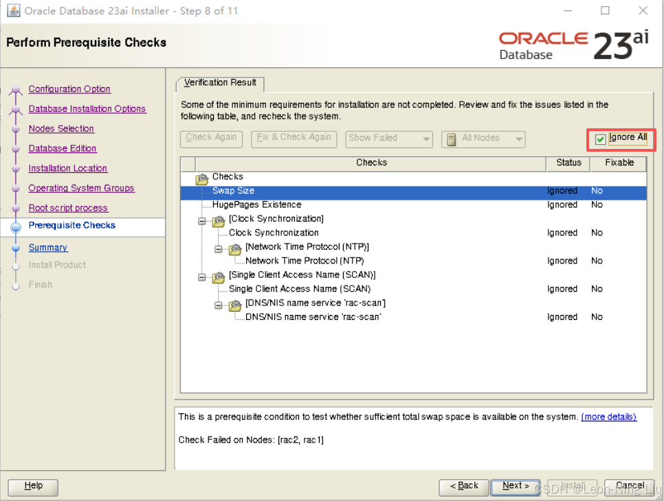Open the Help button
The width and height of the screenshot is (664, 501).
[33, 487]
